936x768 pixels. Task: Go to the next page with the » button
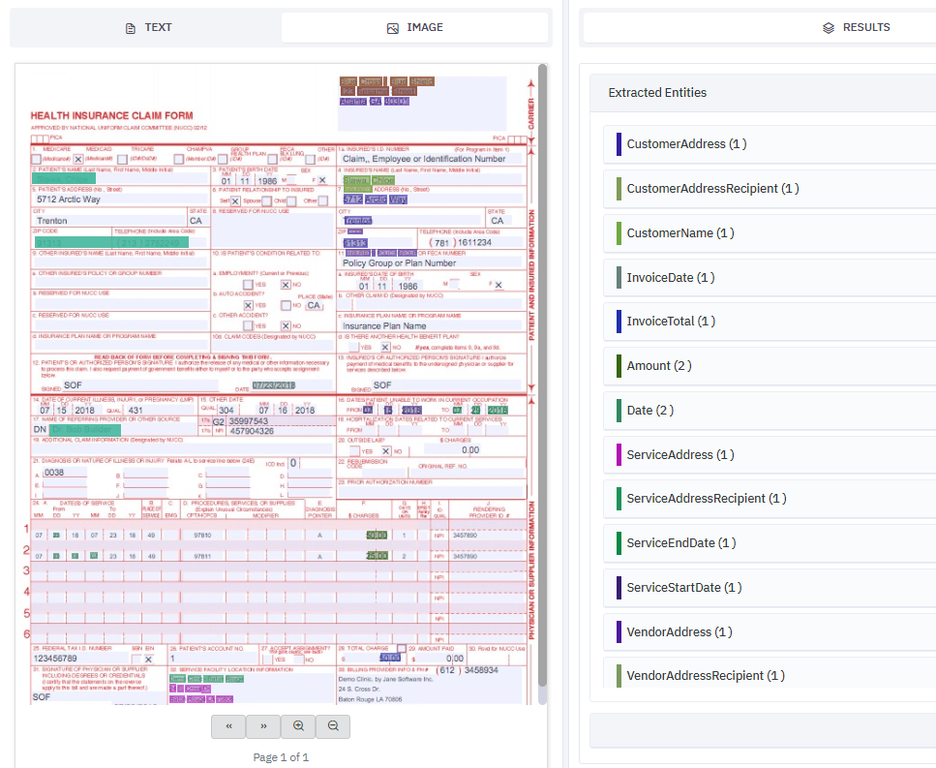pos(262,726)
